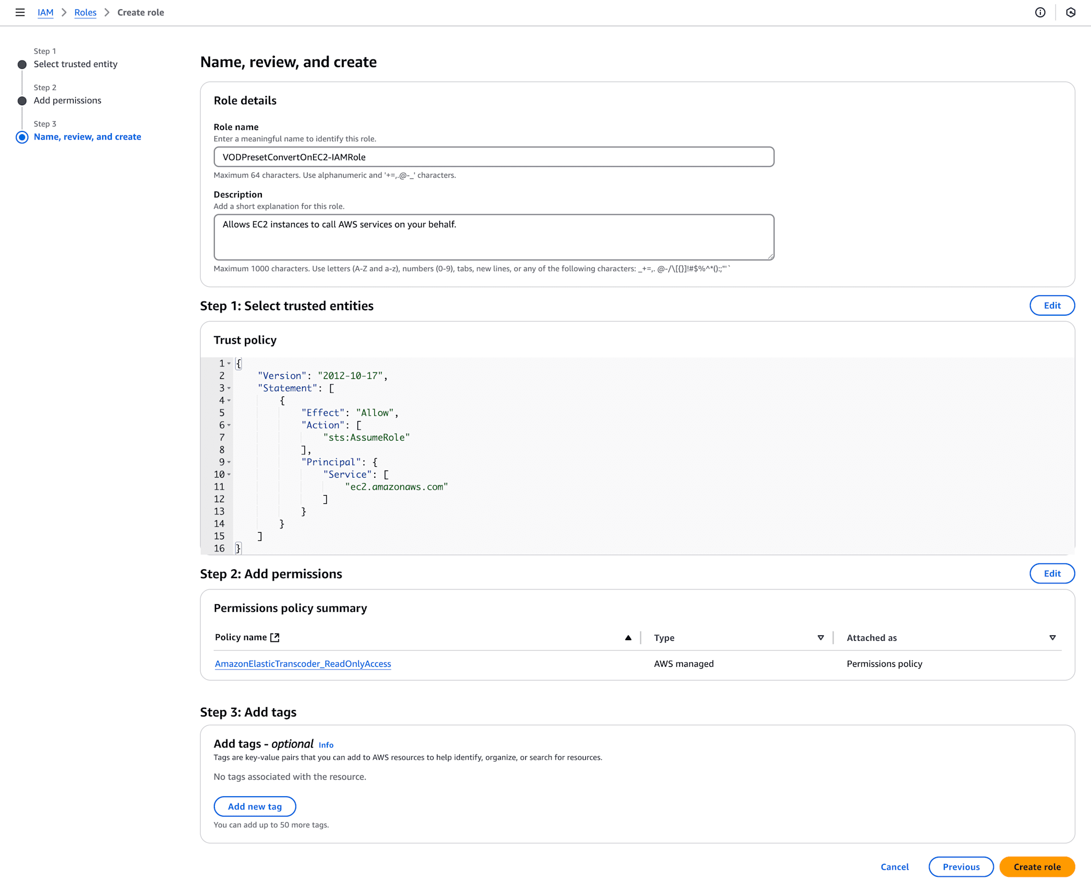Grab the description textarea resize handle
The width and height of the screenshot is (1091, 885).
[x=770, y=256]
